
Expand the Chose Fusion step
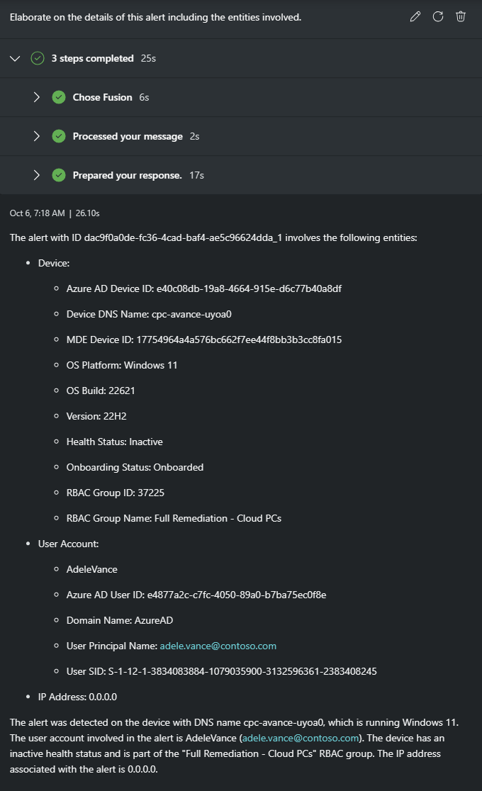pyautogui.click(x=36, y=97)
